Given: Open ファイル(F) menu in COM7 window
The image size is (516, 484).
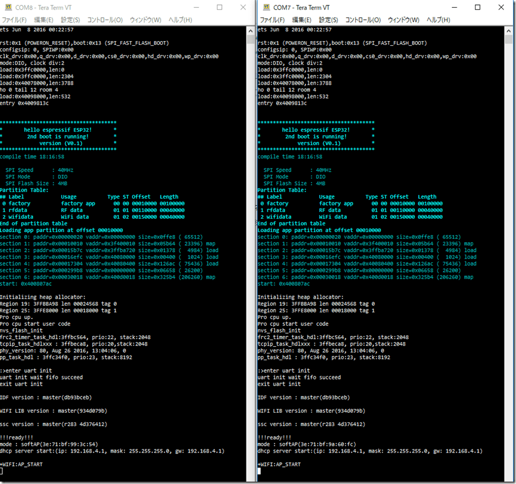Looking at the screenshot, I should [272, 20].
